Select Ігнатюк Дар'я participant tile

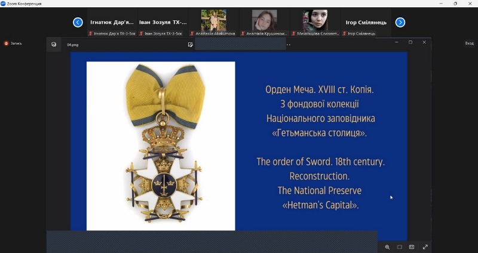[x=112, y=22]
